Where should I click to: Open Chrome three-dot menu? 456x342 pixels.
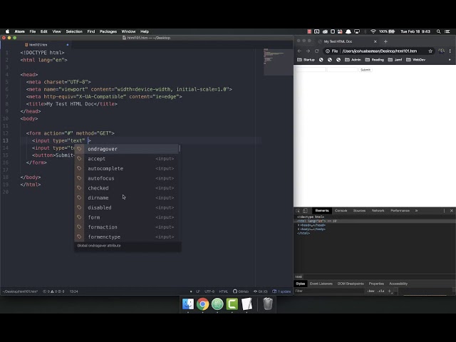pos(450,51)
